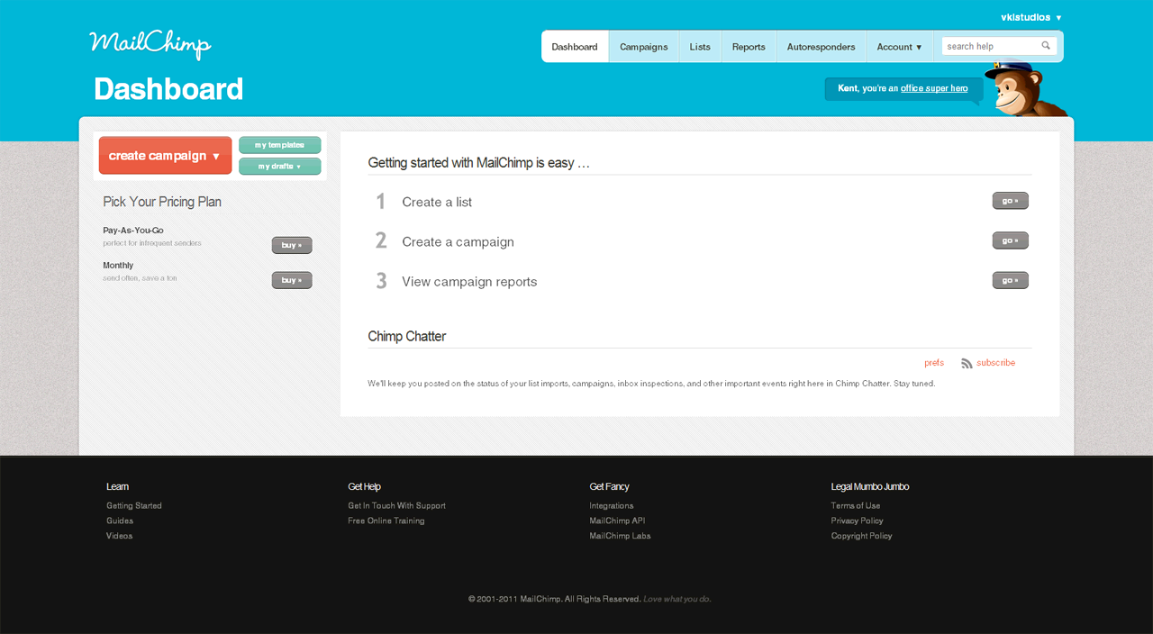Open the Privacy Policy link
Viewport: 1153px width, 634px height.
click(858, 521)
